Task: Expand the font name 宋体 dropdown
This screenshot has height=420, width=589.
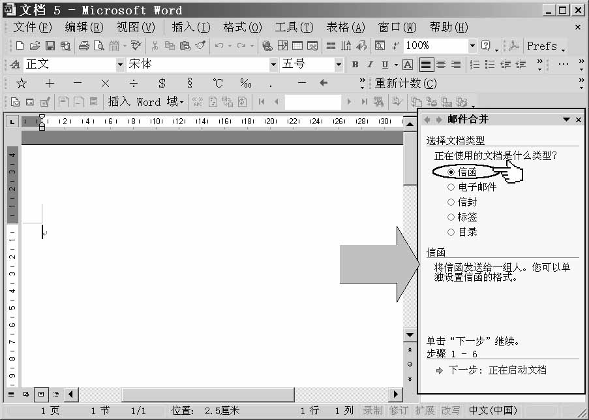Action: tap(273, 65)
